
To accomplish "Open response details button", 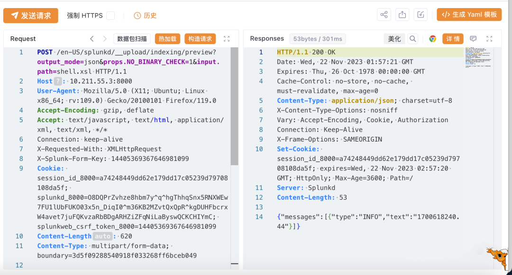I will coord(453,39).
